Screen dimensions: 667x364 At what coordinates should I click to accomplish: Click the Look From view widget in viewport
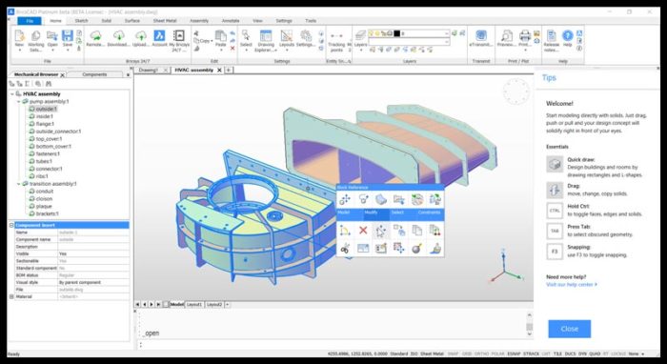[516, 91]
